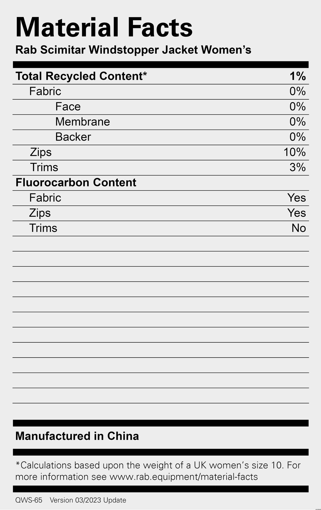The height and width of the screenshot is (510, 321).
Task: Click the Yes value for Fluorocarbon Zips
Action: 297,213
